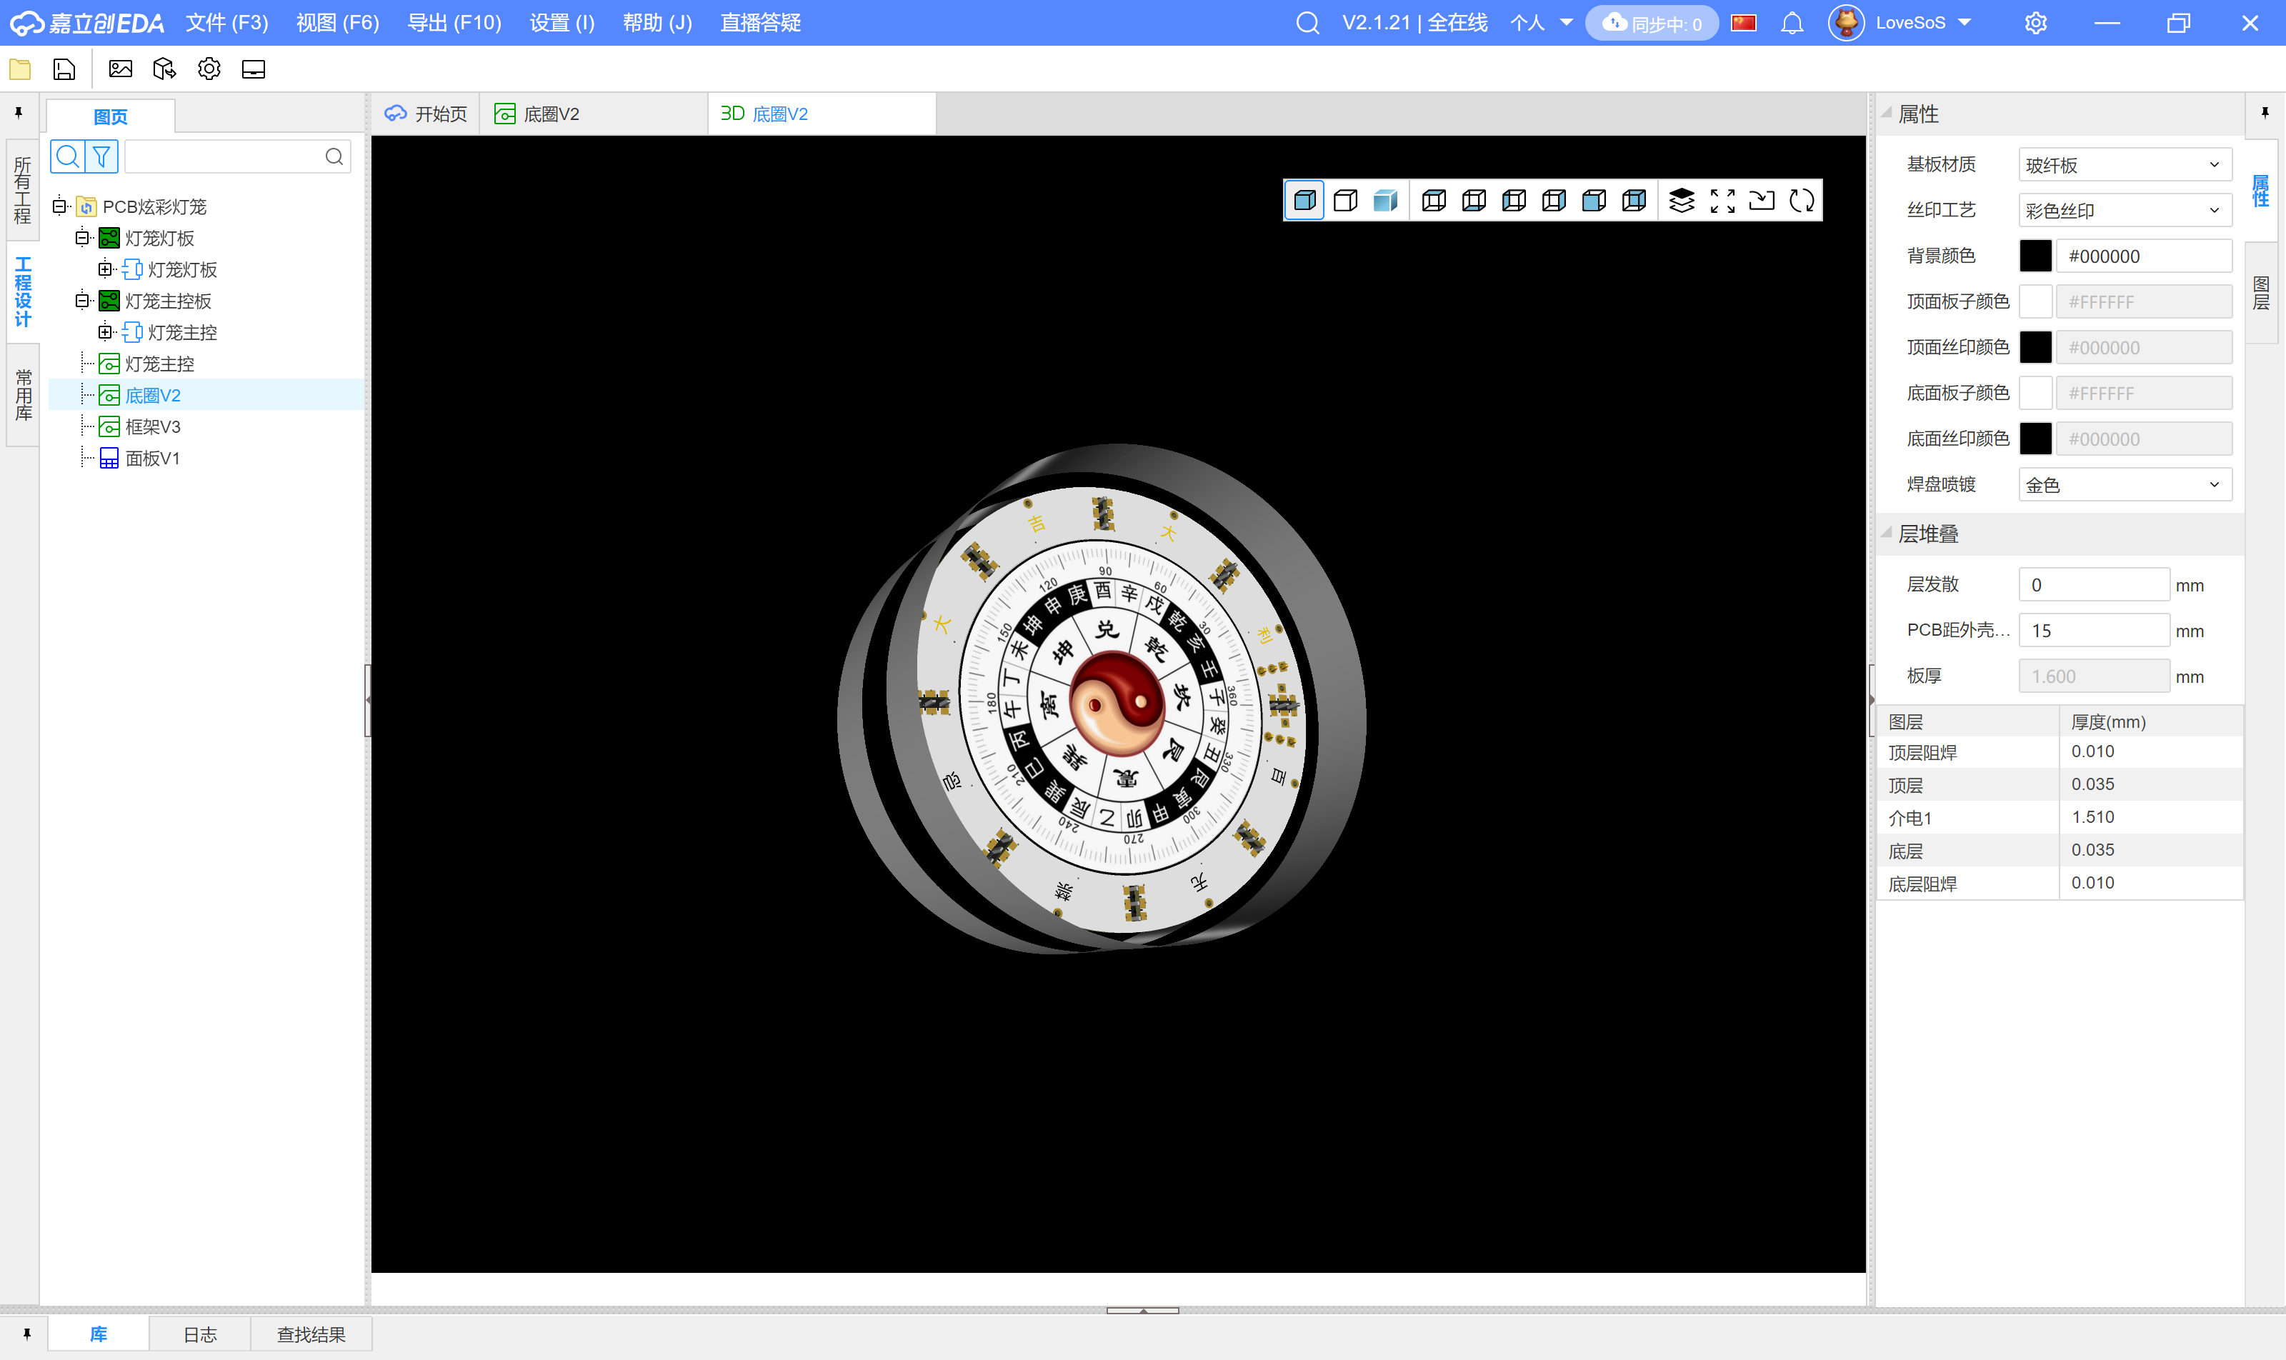Open the notification bell

(x=1791, y=23)
